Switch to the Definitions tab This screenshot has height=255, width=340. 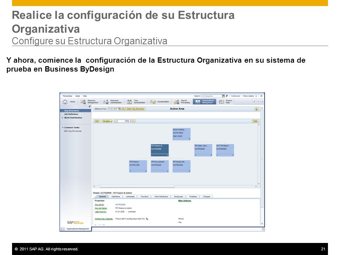coord(116,197)
